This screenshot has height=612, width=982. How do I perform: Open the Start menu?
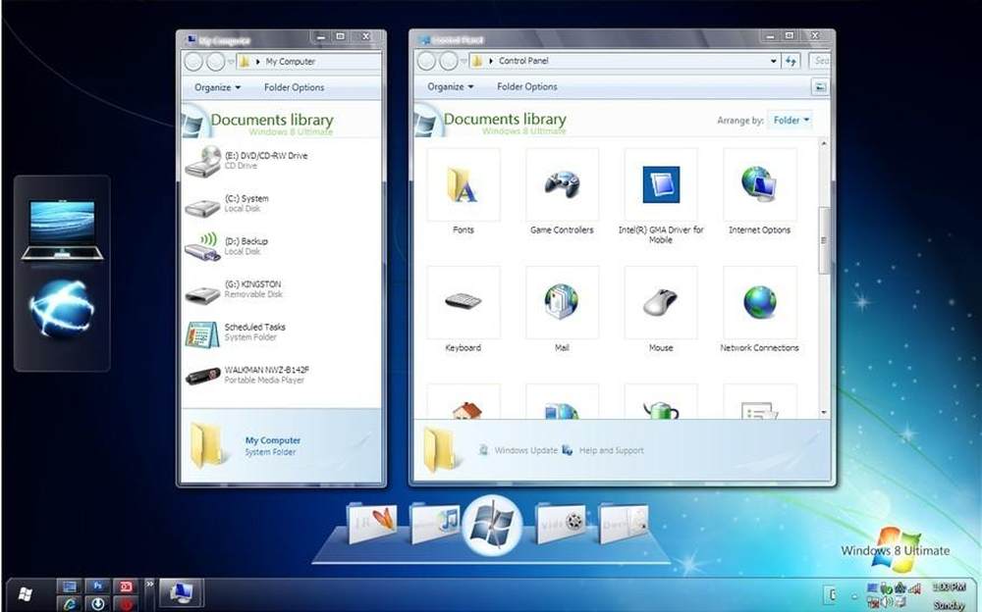pos(25,593)
